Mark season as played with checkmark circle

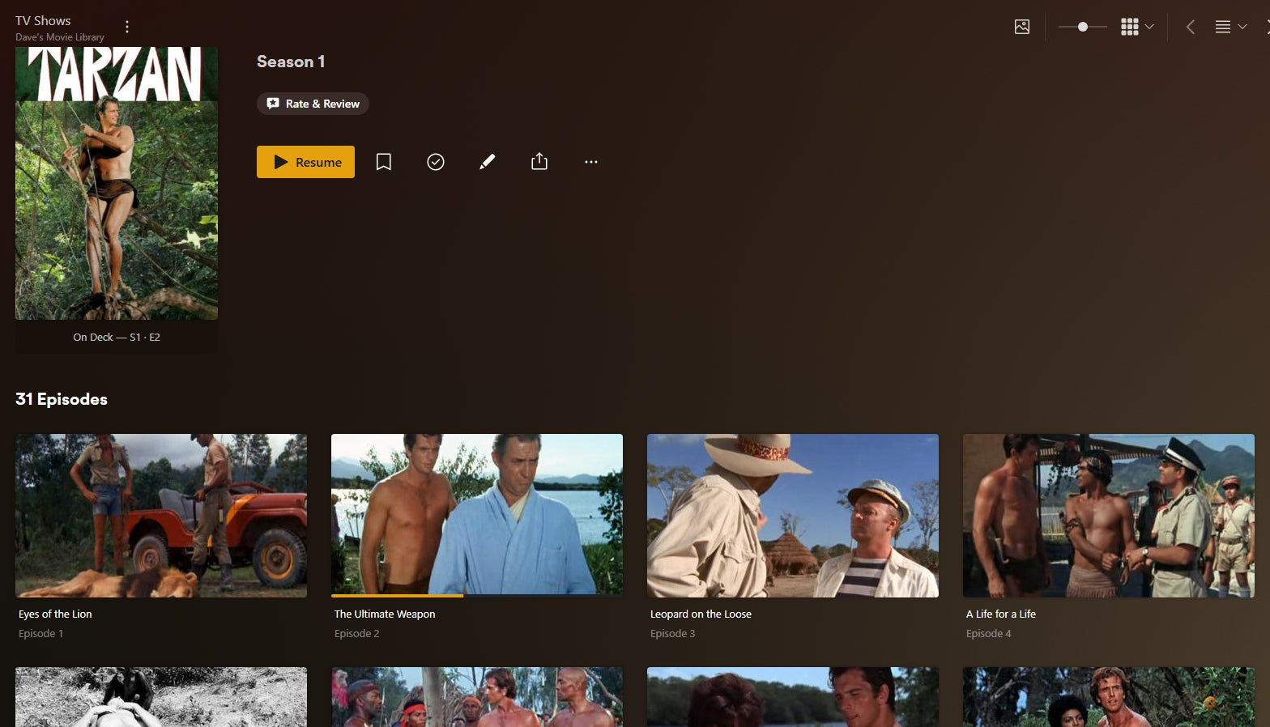point(436,162)
